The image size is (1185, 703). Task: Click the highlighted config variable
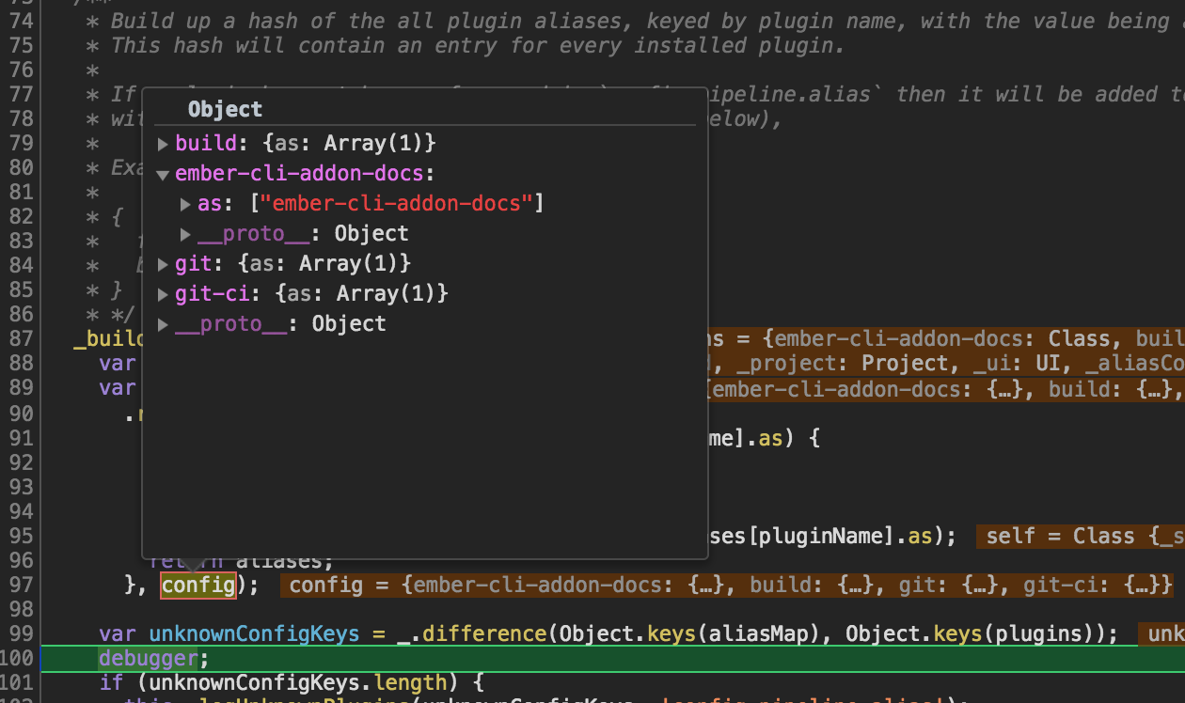(197, 586)
